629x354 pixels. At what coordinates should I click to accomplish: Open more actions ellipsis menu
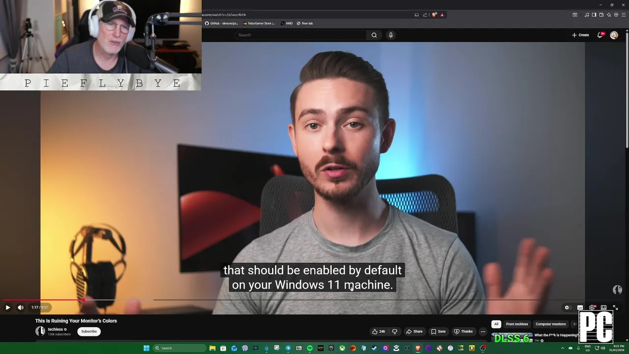(x=483, y=331)
